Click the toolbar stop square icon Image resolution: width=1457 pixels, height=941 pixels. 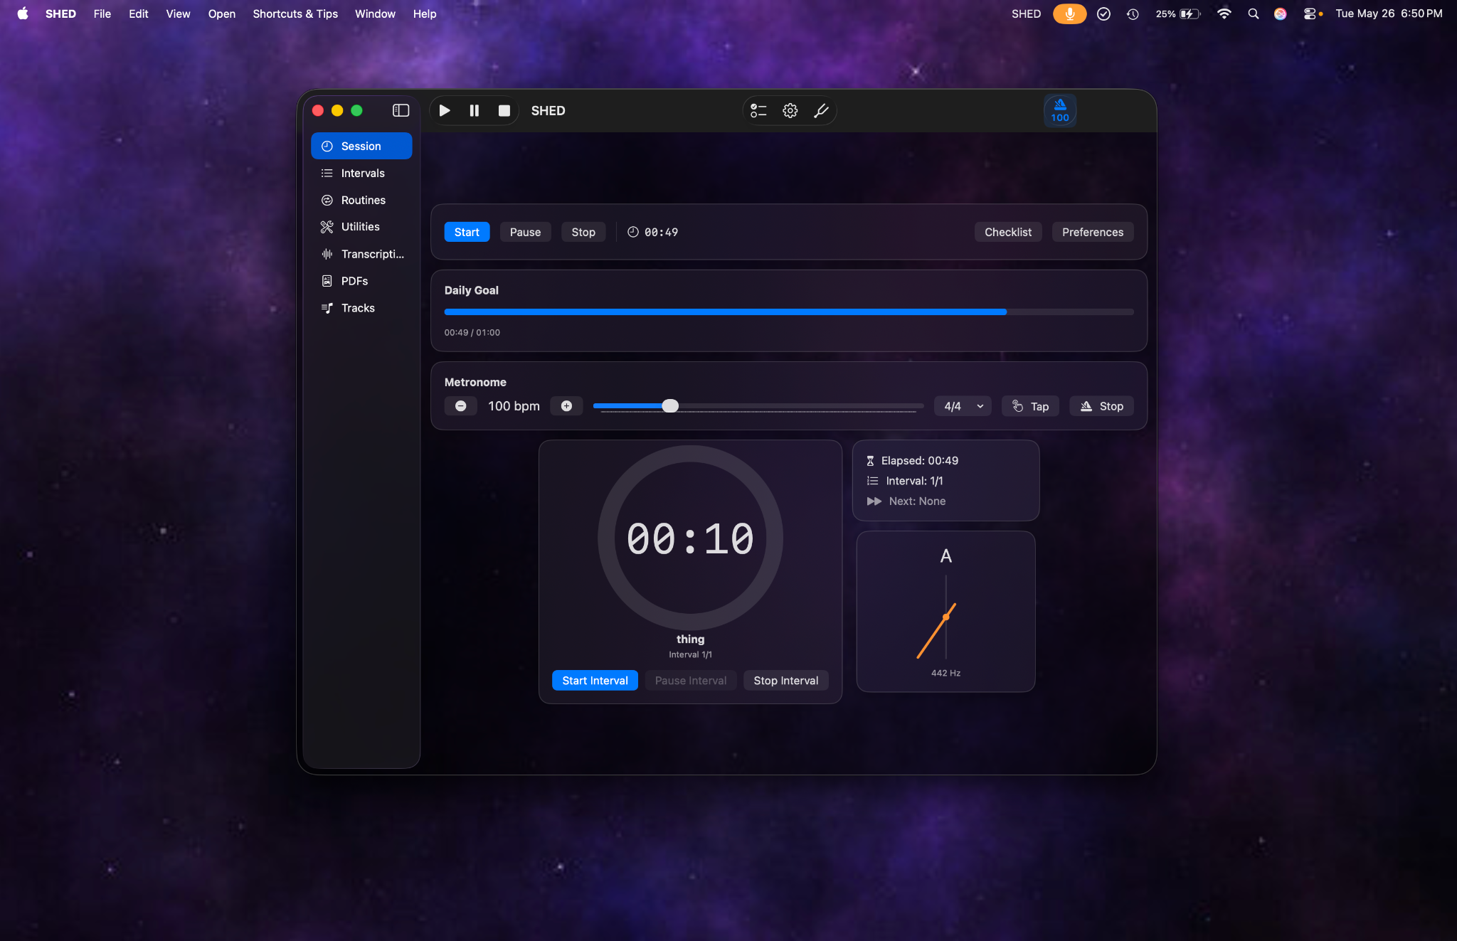504,110
